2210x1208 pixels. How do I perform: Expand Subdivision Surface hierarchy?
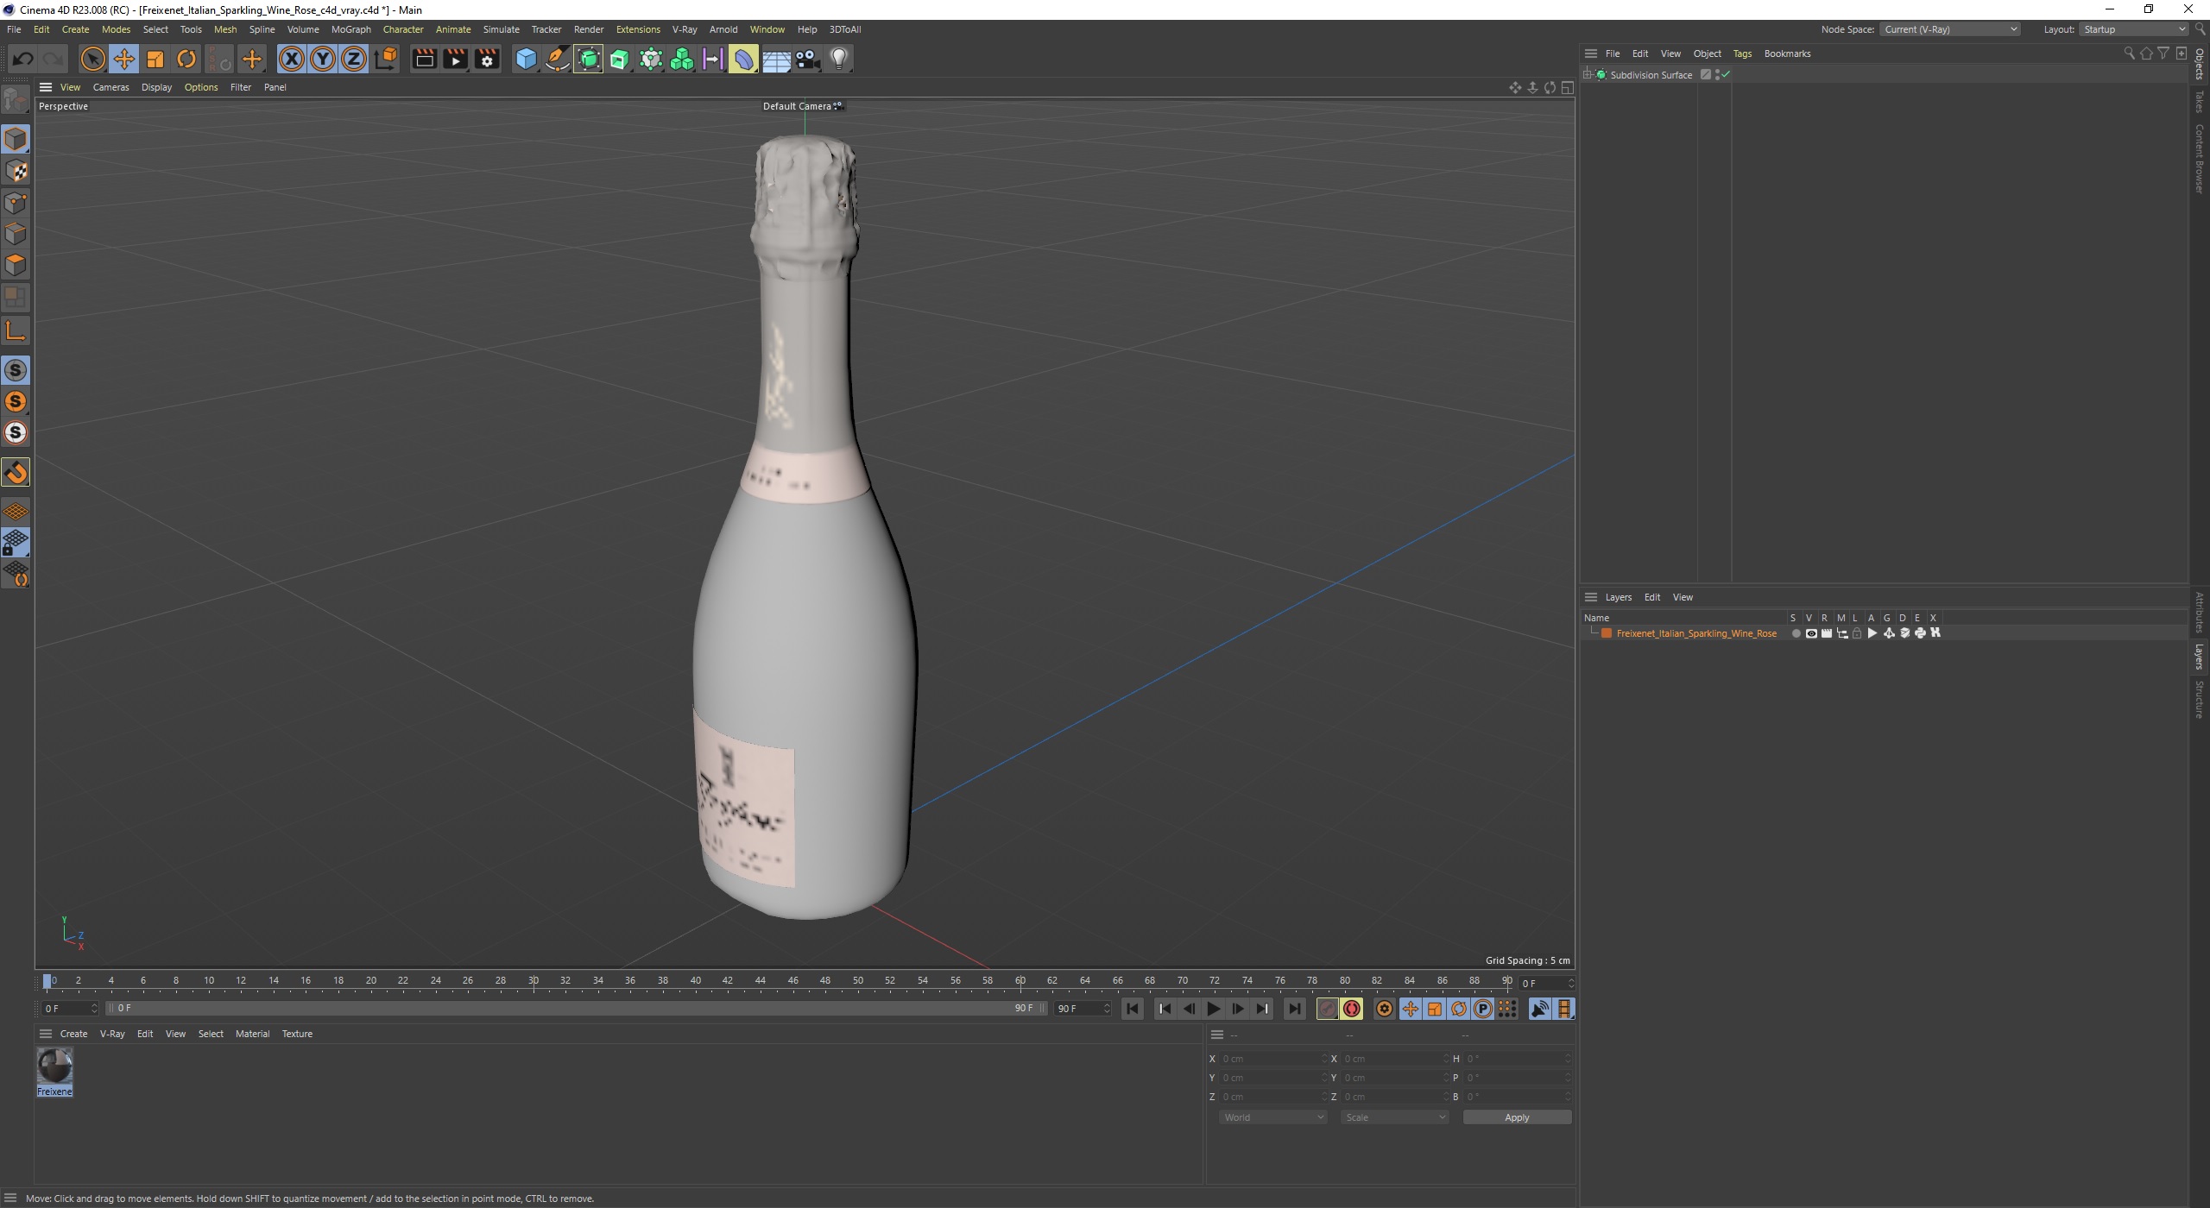click(1588, 75)
